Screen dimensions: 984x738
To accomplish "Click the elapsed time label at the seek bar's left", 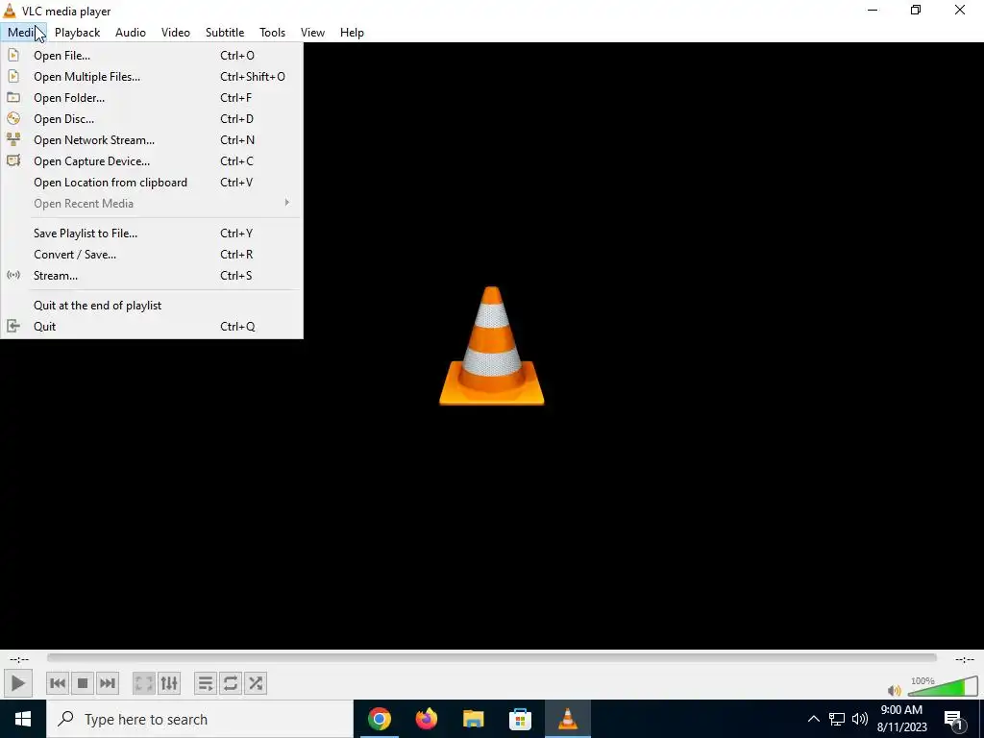I will coord(19,659).
